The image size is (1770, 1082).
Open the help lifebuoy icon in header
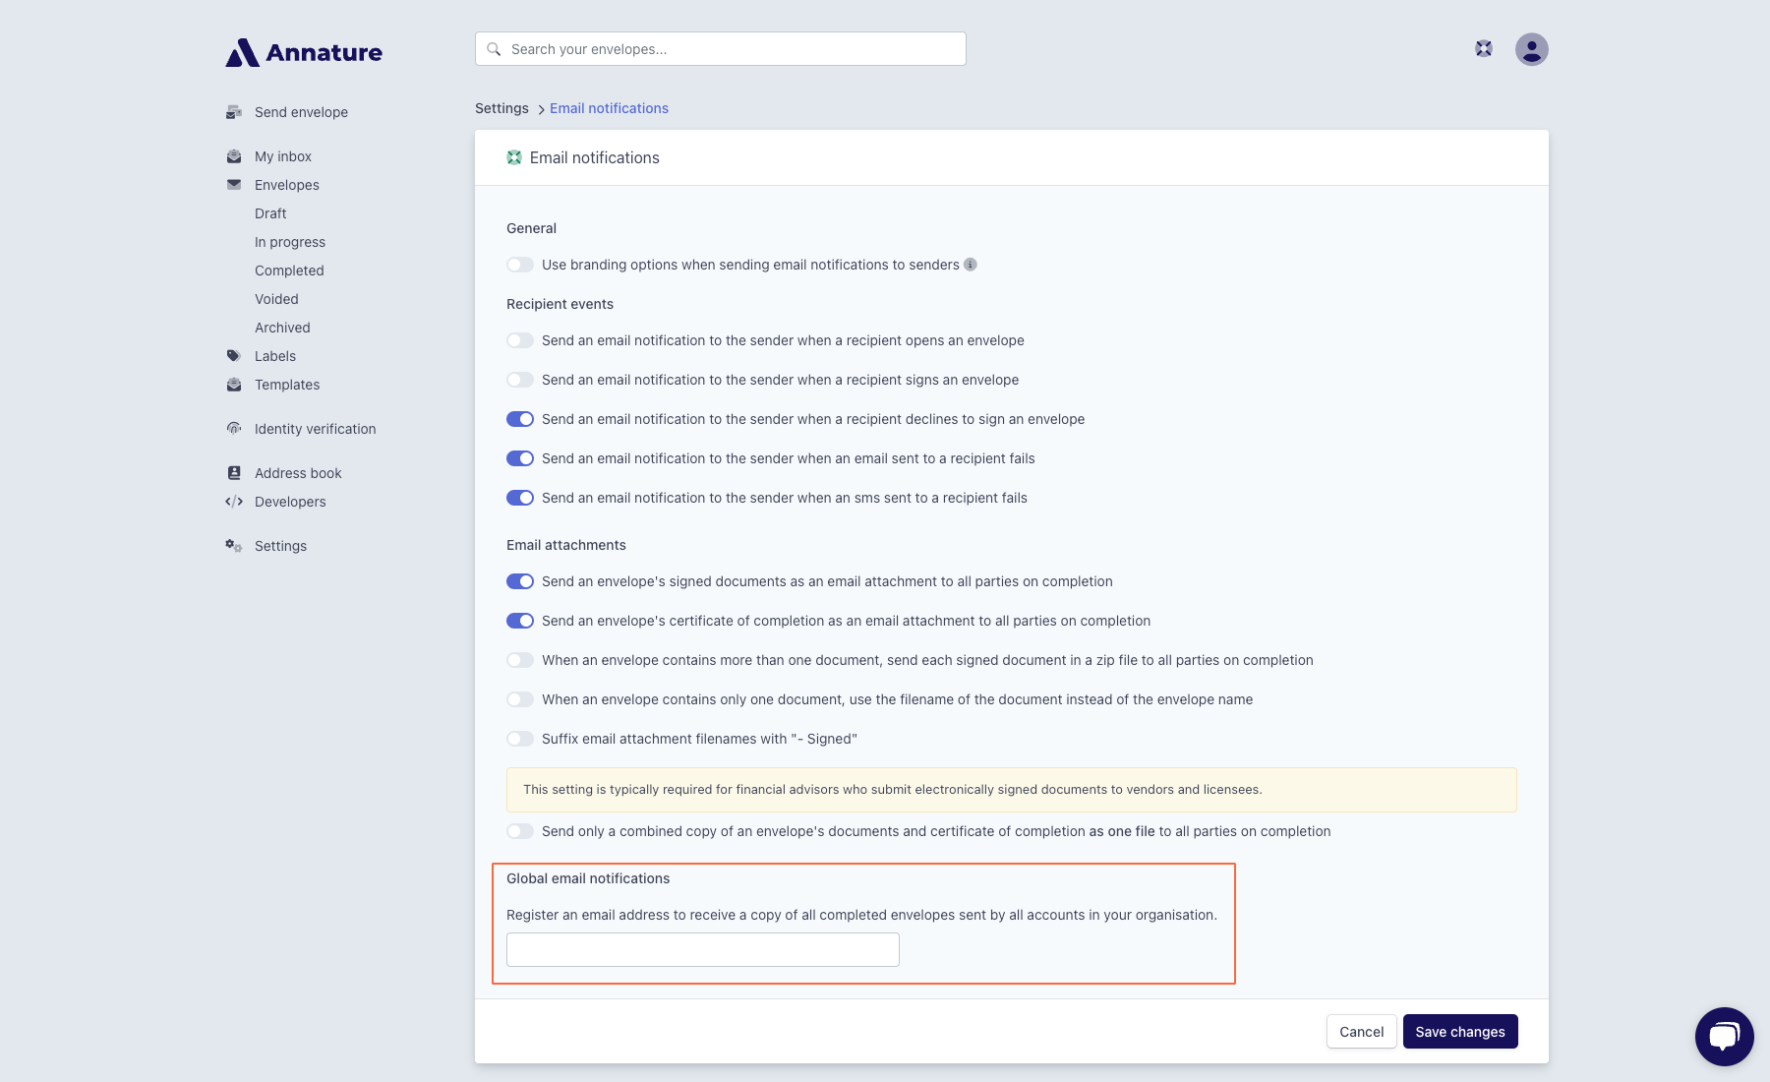coord(1484,49)
